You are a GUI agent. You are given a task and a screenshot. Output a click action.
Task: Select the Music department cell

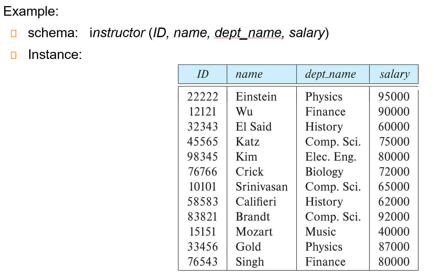coord(320,232)
